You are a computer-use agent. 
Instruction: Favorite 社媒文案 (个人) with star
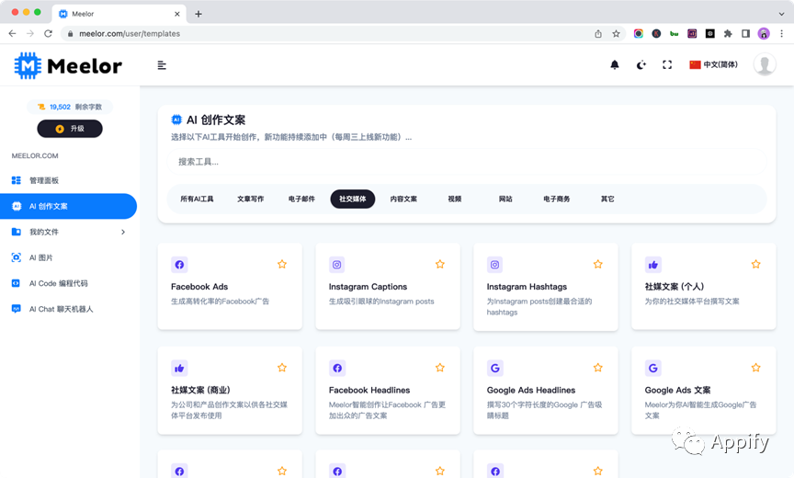(x=756, y=265)
